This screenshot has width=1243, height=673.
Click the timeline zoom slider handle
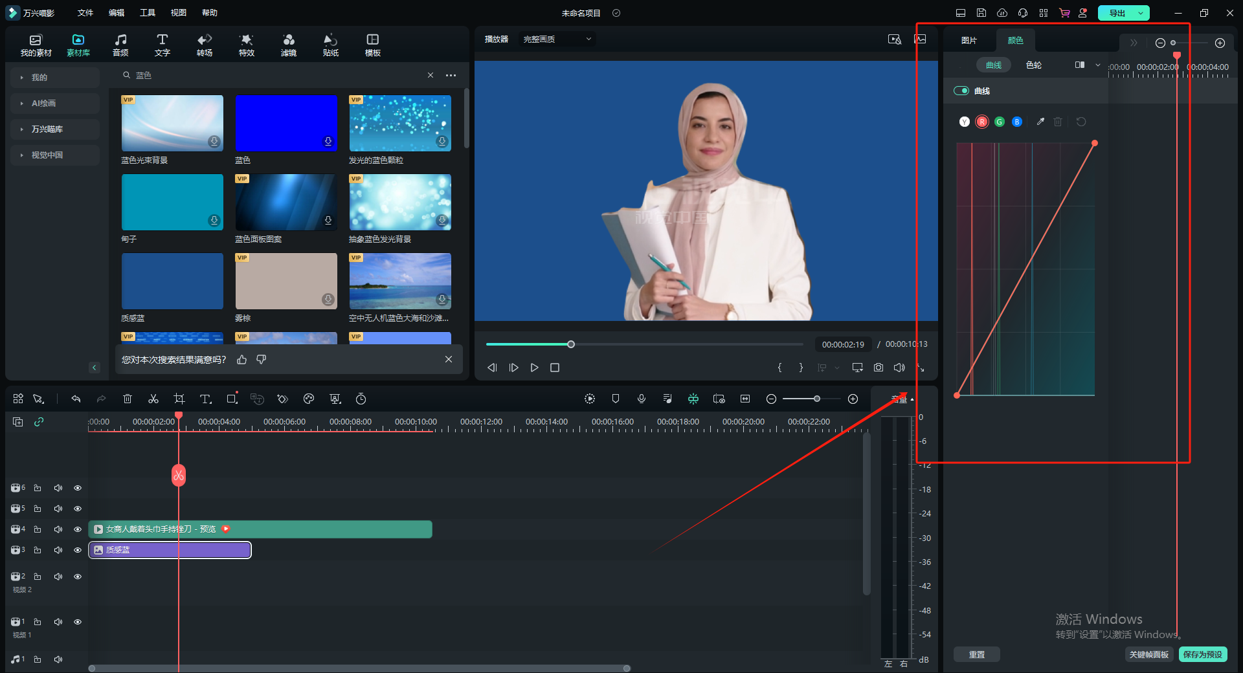coord(817,399)
